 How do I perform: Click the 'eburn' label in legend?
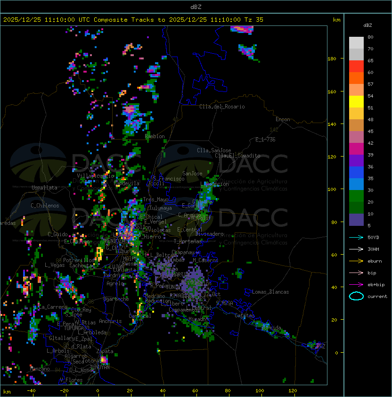(375, 261)
